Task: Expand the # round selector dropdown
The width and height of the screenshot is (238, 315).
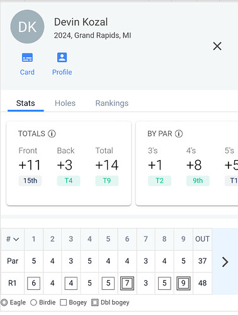Action: (13, 239)
